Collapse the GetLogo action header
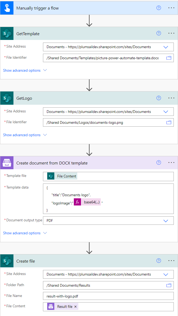178x316 pixels. point(89,98)
